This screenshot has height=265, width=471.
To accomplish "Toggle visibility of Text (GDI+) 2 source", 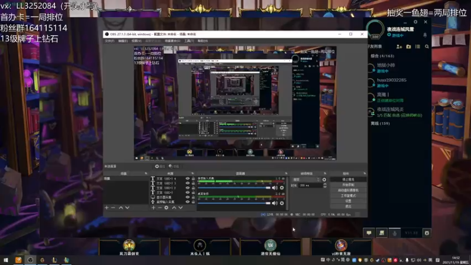I will tap(188, 188).
